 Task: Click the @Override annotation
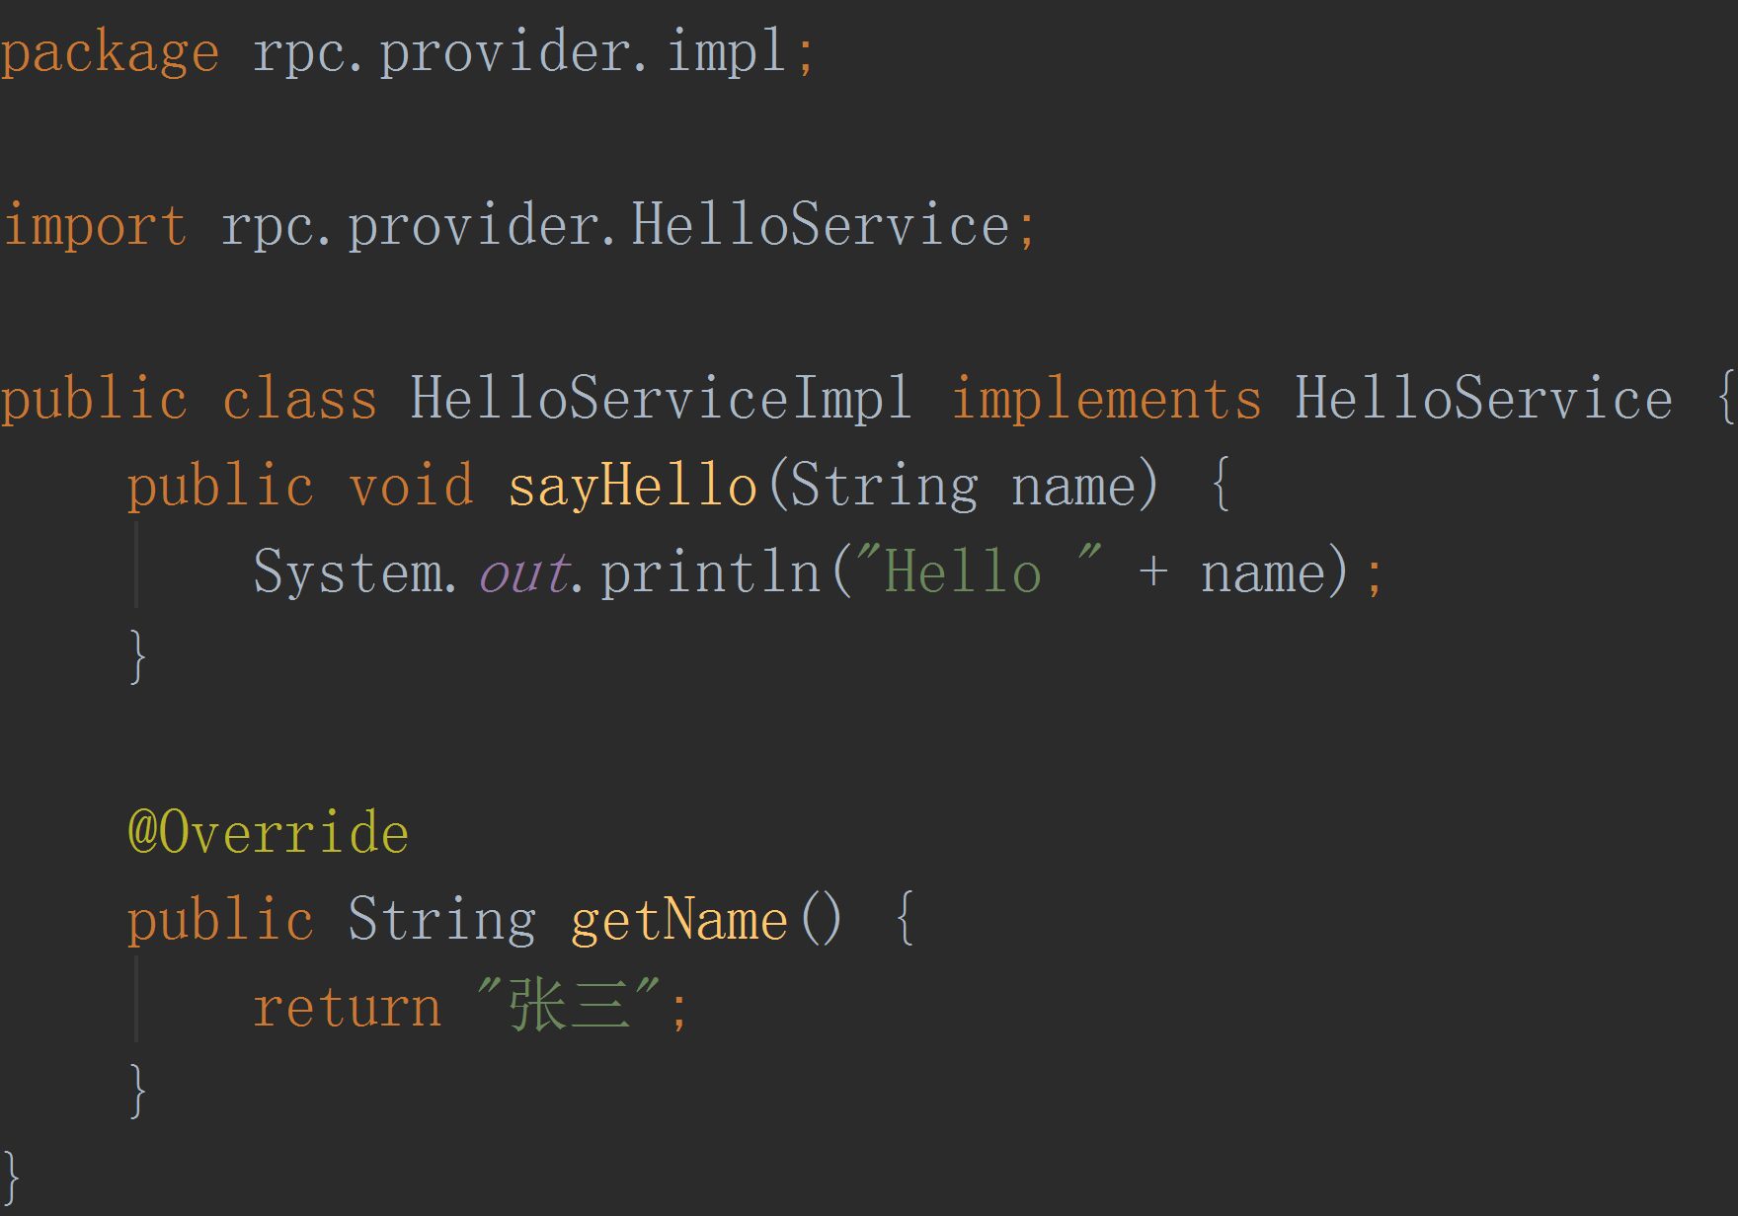click(x=268, y=834)
